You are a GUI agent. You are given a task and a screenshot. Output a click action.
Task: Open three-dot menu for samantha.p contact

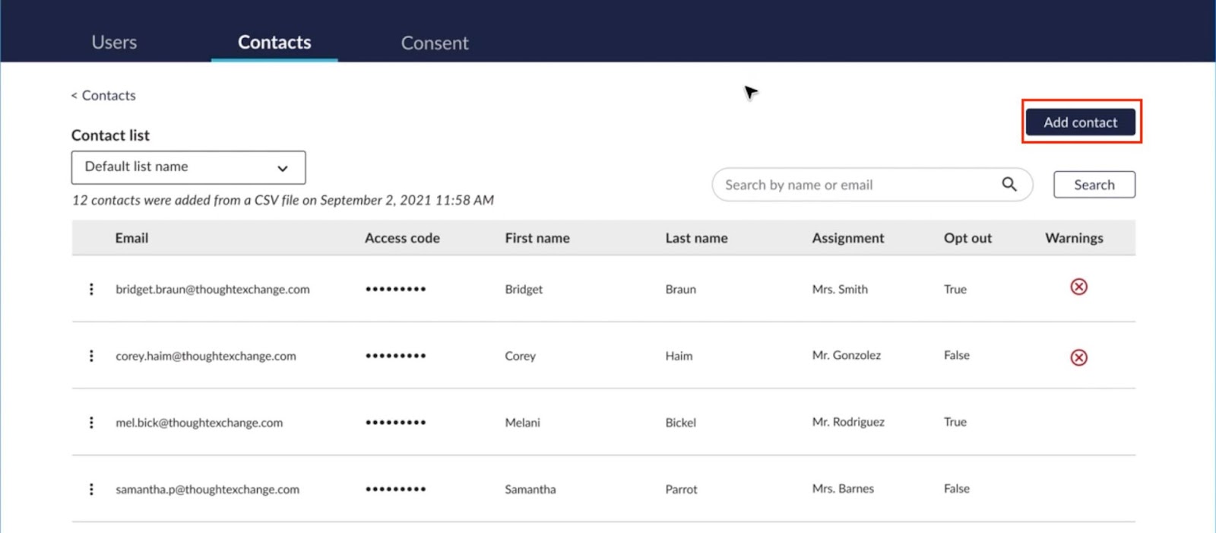pyautogui.click(x=91, y=489)
